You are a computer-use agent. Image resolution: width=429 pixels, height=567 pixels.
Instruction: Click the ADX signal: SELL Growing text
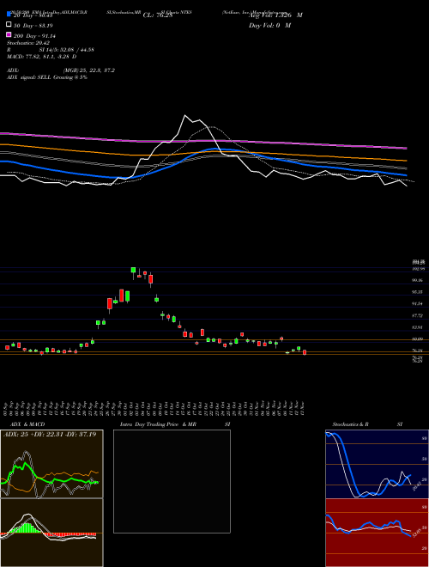[x=47, y=77]
